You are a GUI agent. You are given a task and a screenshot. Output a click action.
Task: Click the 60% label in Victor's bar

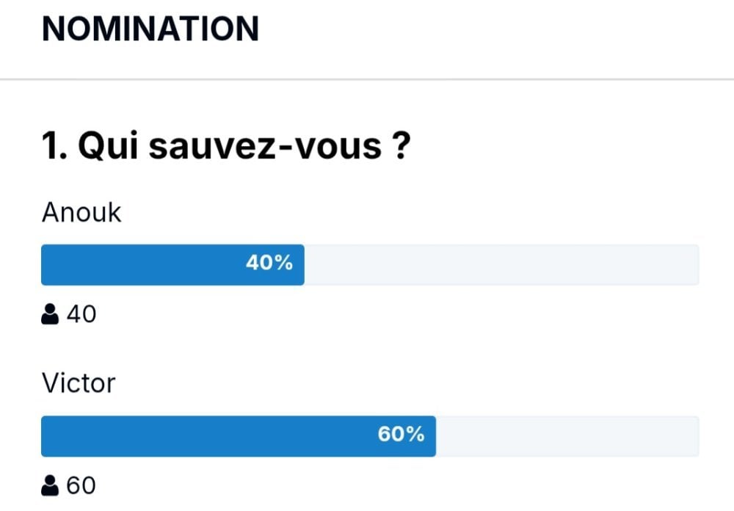[x=401, y=434]
